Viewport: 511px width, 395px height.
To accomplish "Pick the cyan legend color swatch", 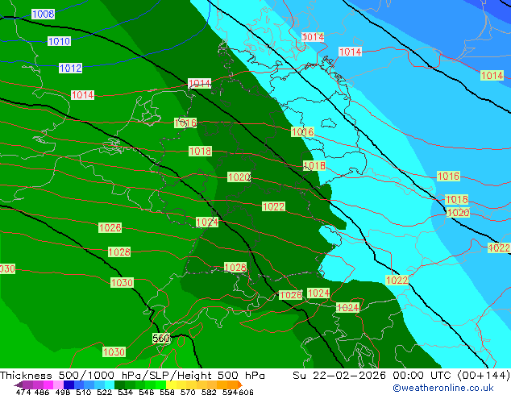I will coord(110,385).
